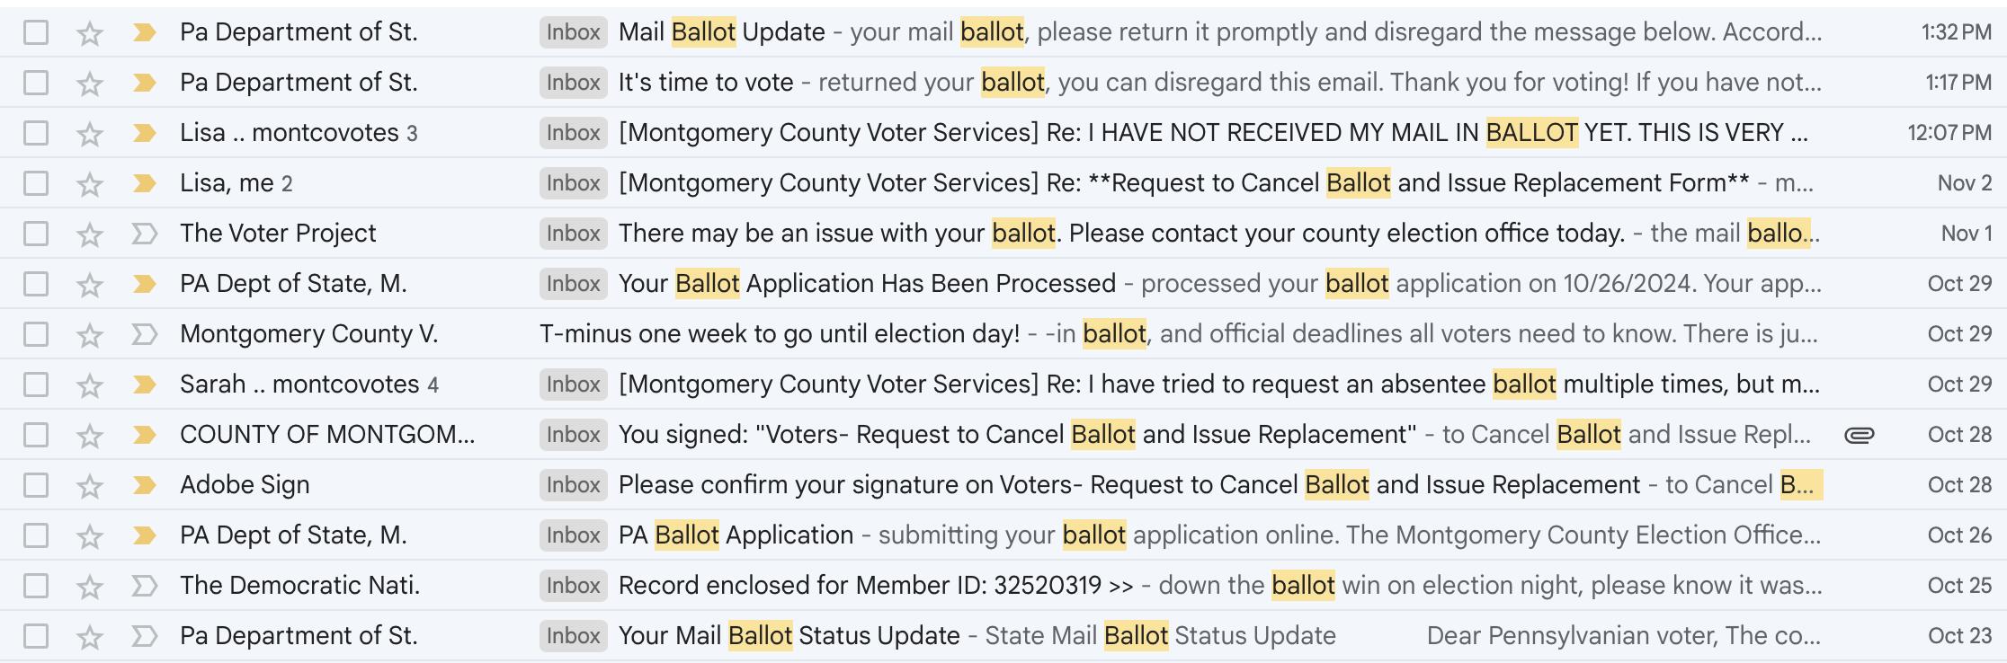The height and width of the screenshot is (663, 2007).
Task: Open Your Ballot Application Has Been Processed email
Action: coord(1003,284)
